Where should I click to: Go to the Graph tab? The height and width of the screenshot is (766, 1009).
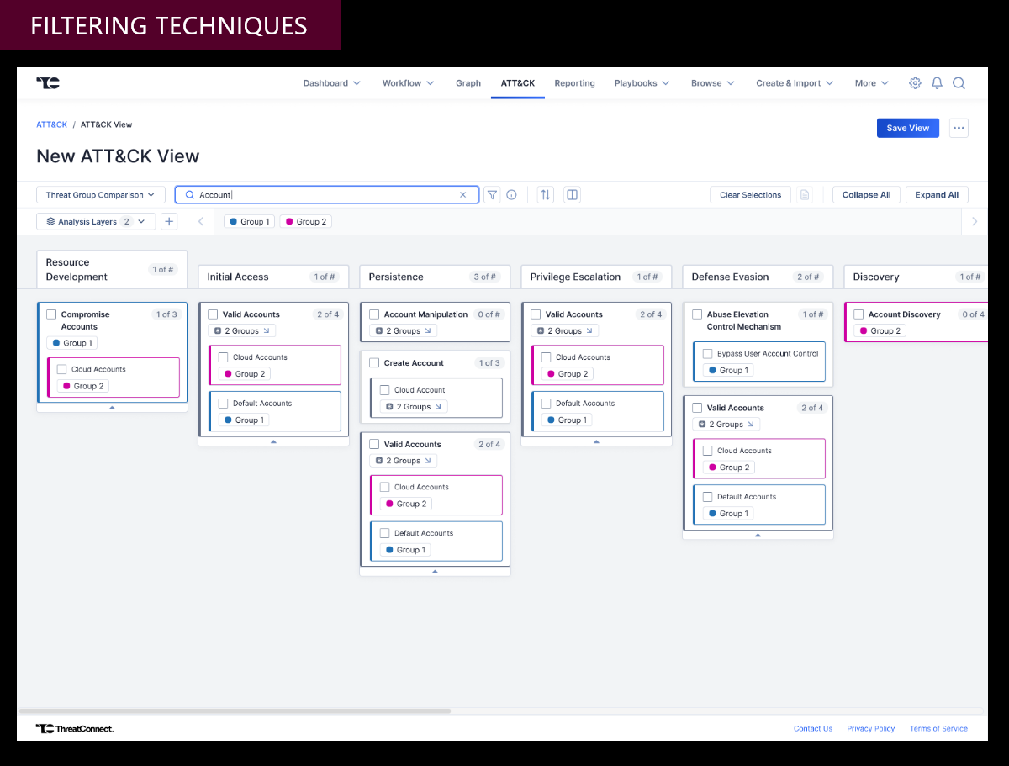[x=468, y=83]
